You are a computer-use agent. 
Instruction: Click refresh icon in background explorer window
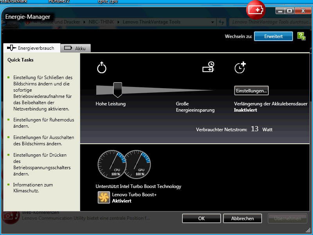click(x=221, y=22)
